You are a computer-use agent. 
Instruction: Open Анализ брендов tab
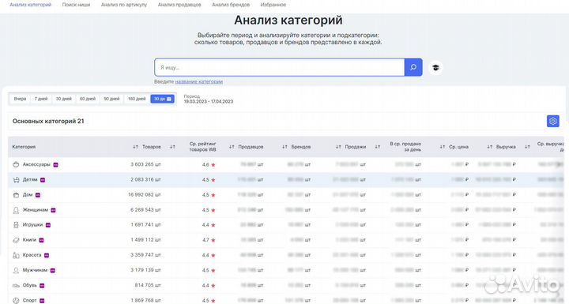231,5
